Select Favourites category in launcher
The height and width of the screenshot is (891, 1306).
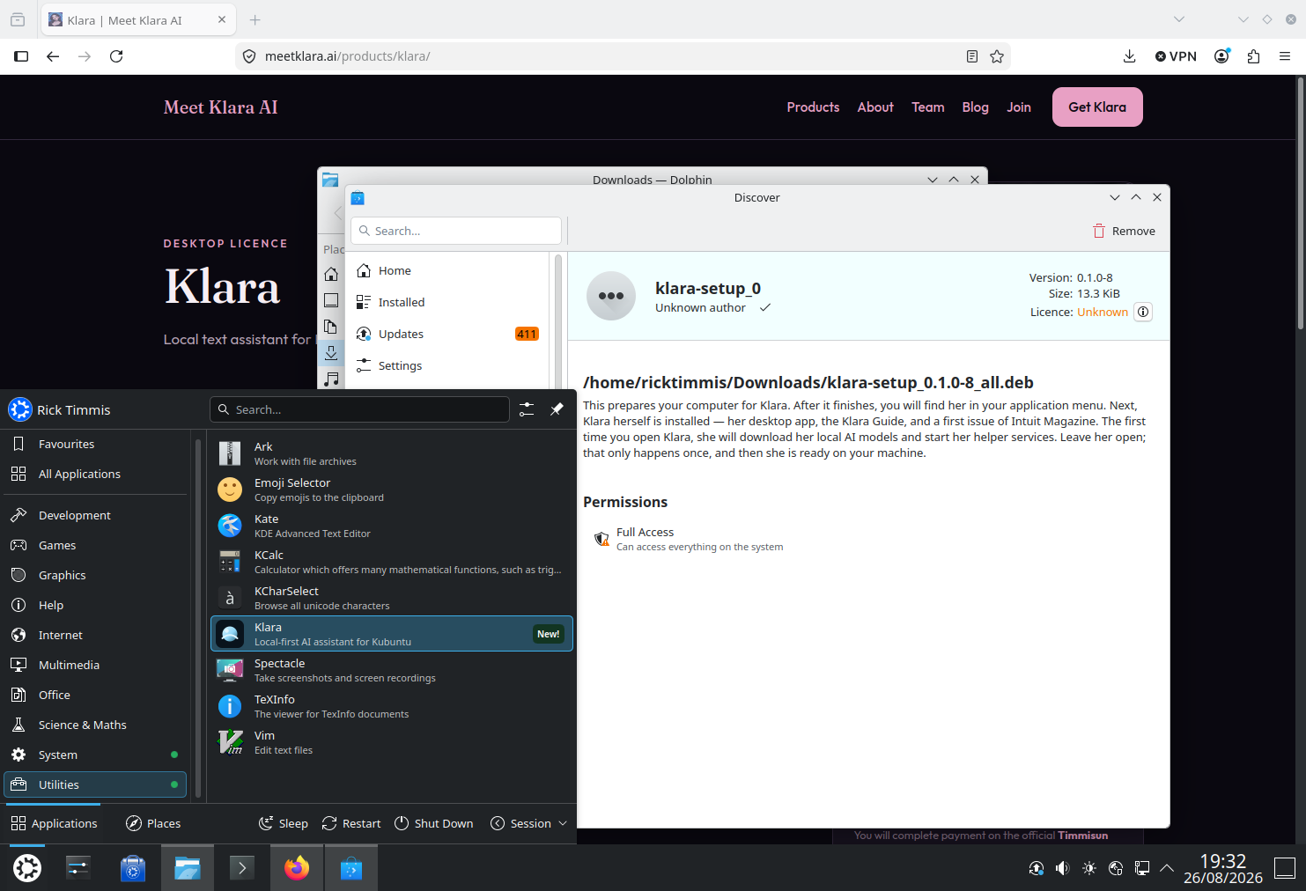[95, 444]
